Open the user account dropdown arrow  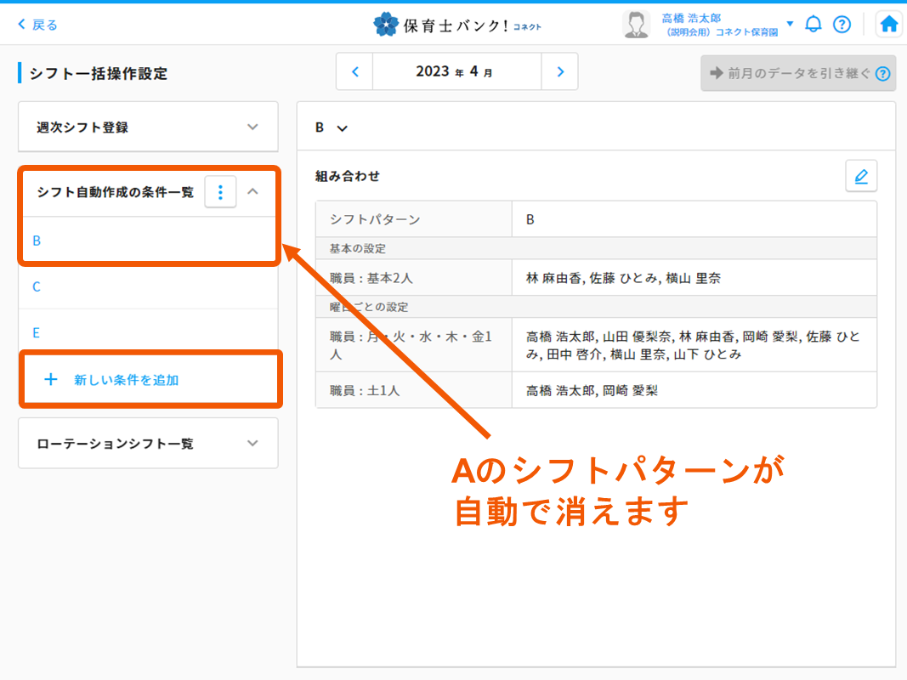790,24
